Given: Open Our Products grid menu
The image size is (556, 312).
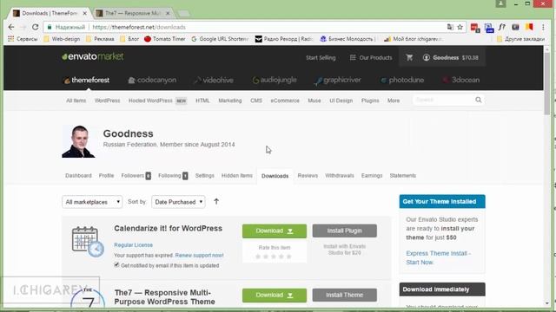Looking at the screenshot, I should point(371,57).
